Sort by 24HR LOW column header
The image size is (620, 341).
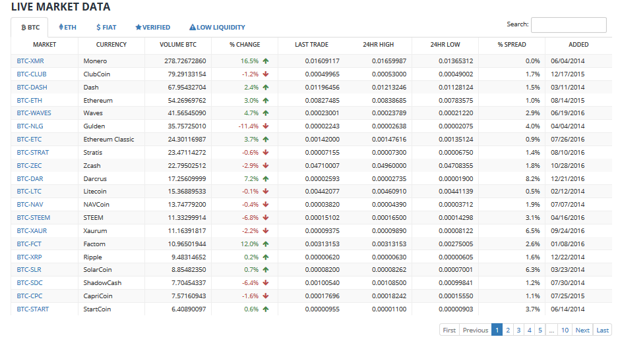point(445,45)
